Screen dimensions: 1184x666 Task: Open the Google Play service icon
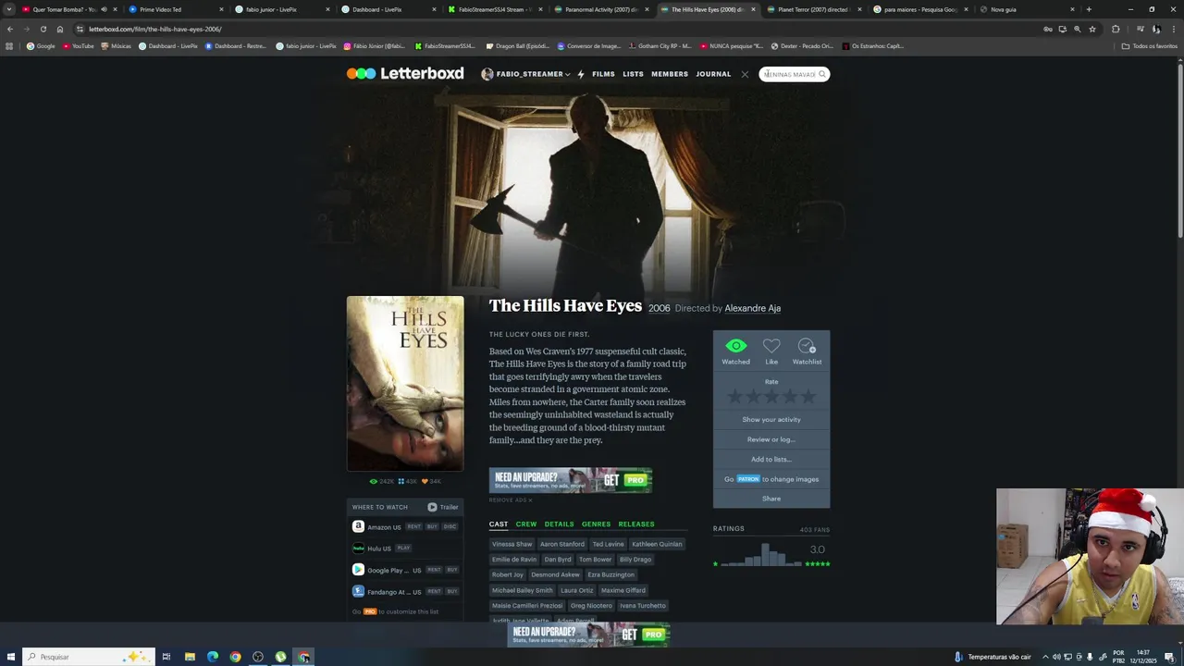pos(358,570)
